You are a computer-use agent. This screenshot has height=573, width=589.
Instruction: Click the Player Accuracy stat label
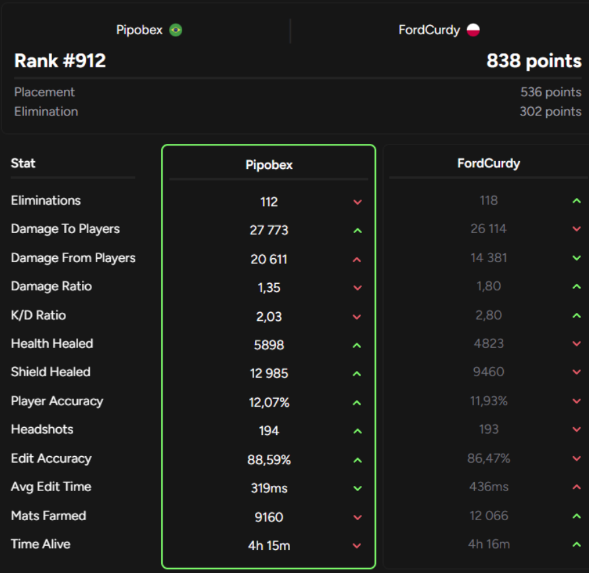point(57,401)
